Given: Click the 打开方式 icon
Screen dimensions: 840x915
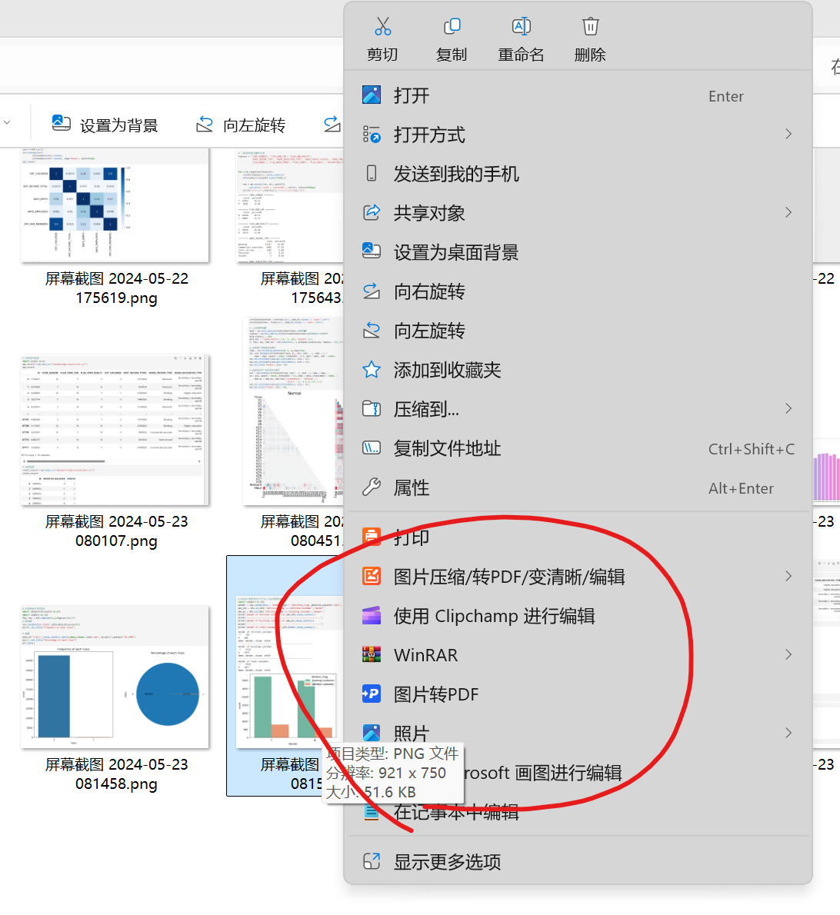Looking at the screenshot, I should 372,135.
